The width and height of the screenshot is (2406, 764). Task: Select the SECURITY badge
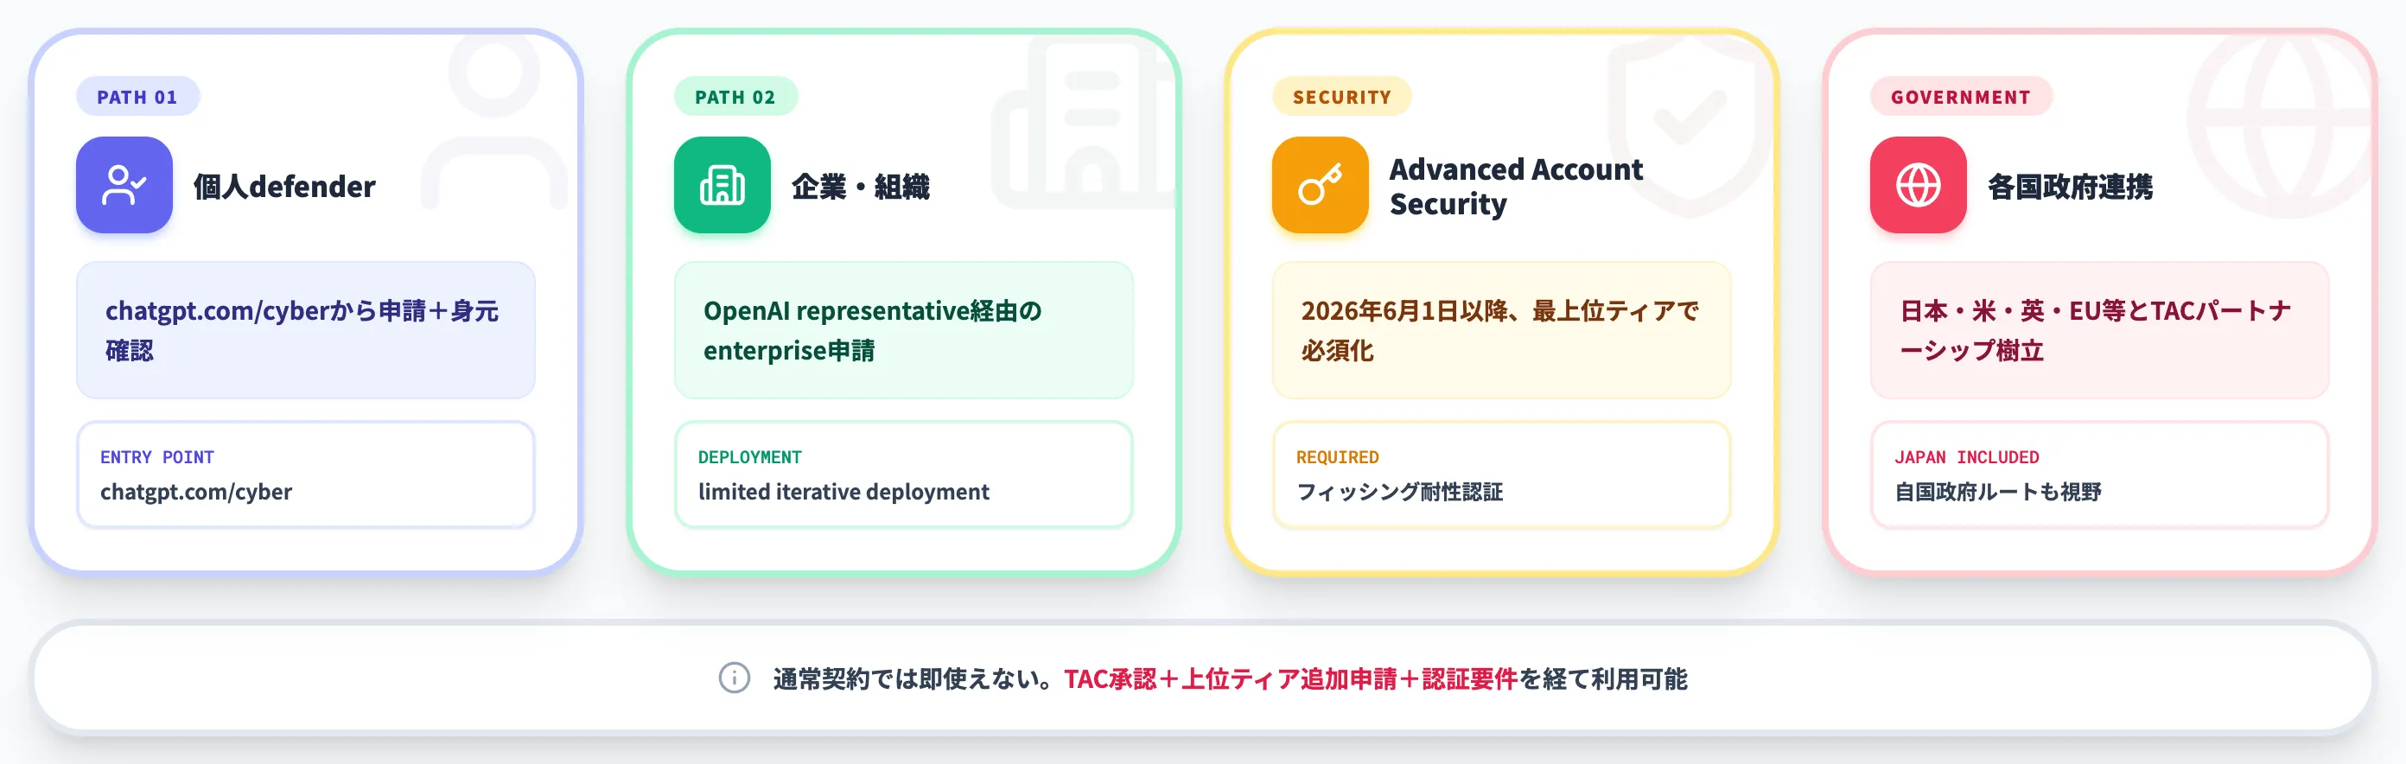click(1341, 97)
